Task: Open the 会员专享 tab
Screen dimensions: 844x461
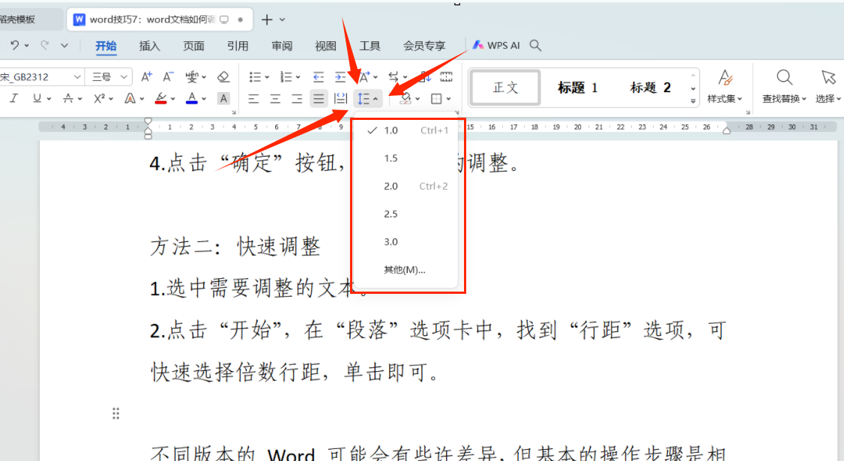Action: coord(424,46)
